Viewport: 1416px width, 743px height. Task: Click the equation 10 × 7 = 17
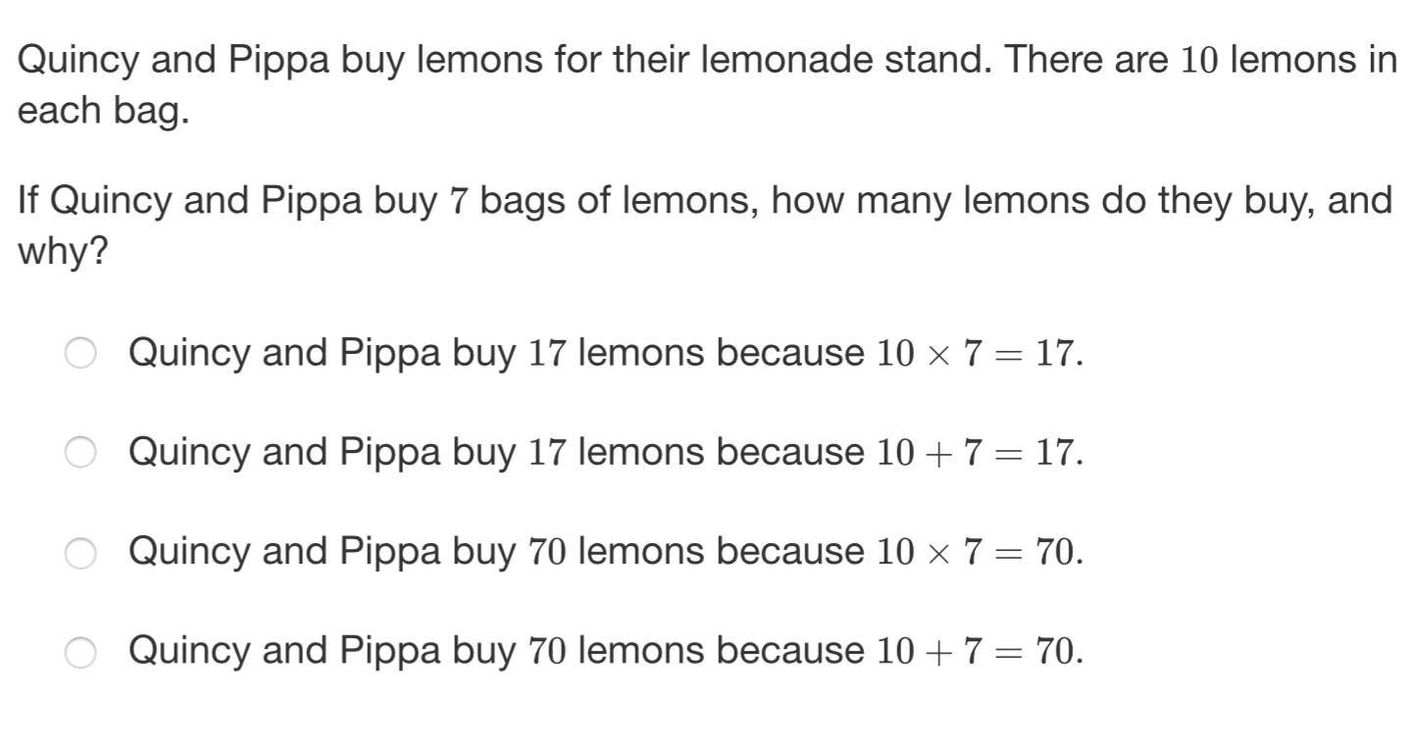[x=980, y=354]
